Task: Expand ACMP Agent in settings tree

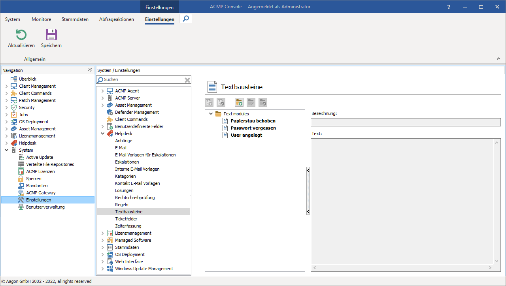Action: pos(103,91)
